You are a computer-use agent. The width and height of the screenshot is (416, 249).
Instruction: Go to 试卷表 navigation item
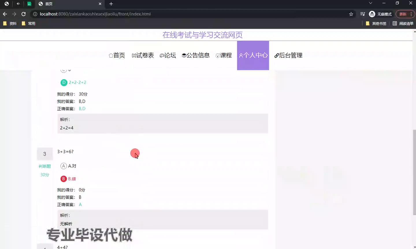(x=143, y=55)
